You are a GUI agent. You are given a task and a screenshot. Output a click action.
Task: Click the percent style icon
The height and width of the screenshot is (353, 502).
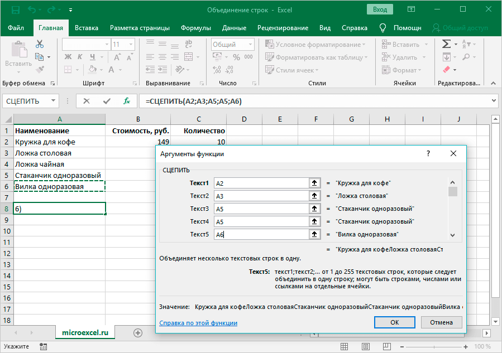236,57
